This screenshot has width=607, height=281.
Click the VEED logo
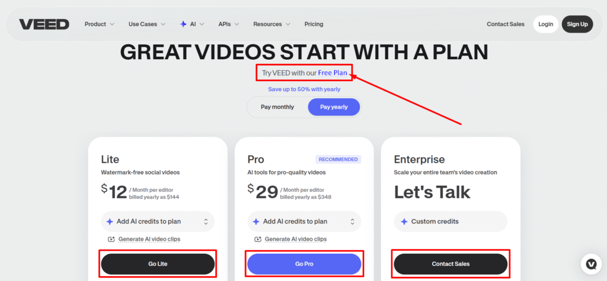(44, 24)
